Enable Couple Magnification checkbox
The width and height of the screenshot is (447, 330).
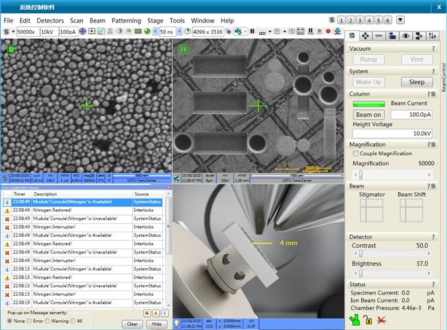(356, 154)
